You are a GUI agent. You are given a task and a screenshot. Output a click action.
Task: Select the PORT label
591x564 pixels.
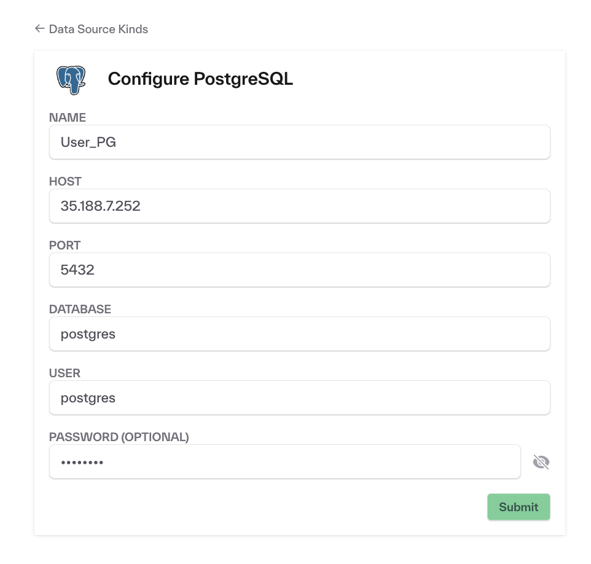tap(65, 245)
